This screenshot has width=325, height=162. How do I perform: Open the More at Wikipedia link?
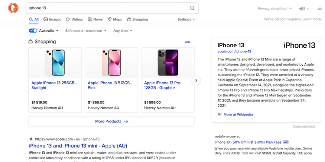coord(238,114)
